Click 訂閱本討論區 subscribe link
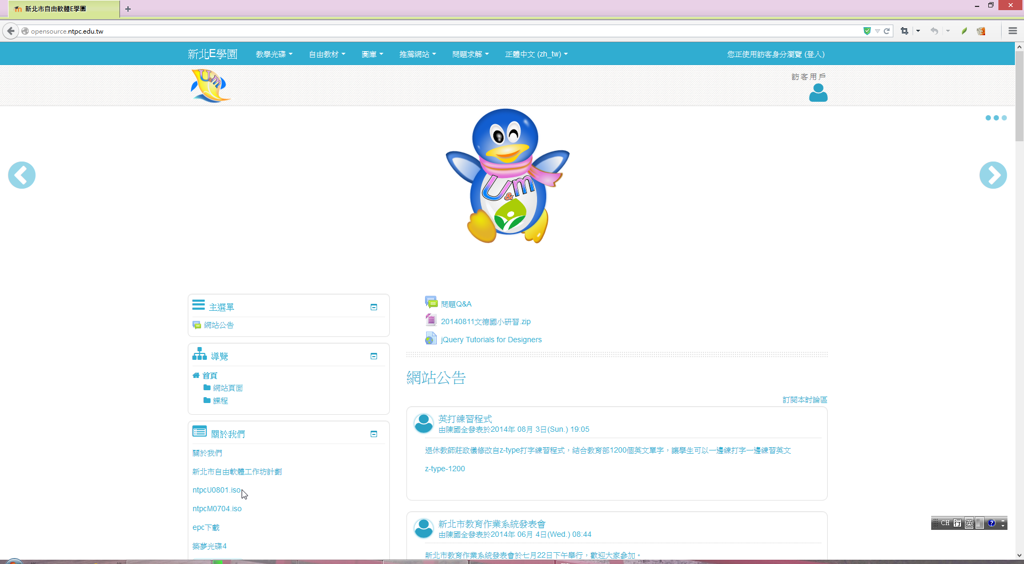This screenshot has height=564, width=1024. 805,399
